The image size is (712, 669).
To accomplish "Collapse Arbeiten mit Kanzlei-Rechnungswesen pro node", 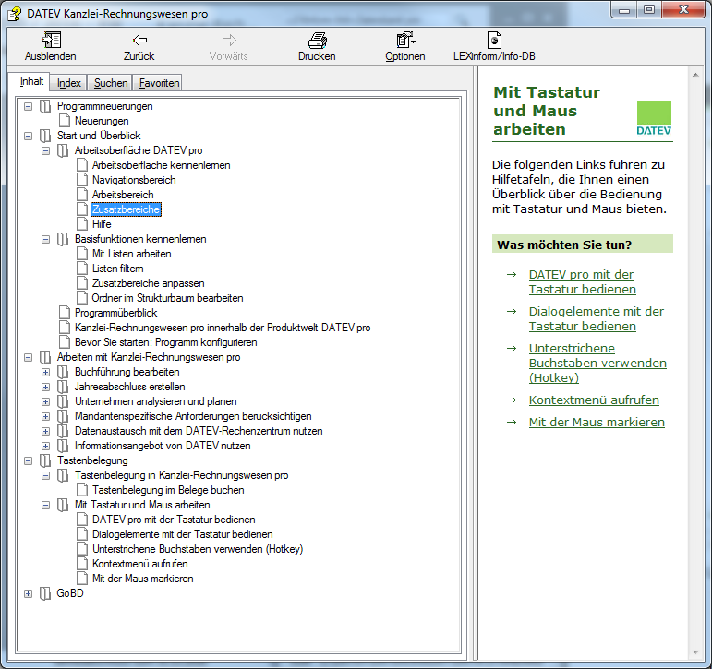I will pyautogui.click(x=28, y=358).
